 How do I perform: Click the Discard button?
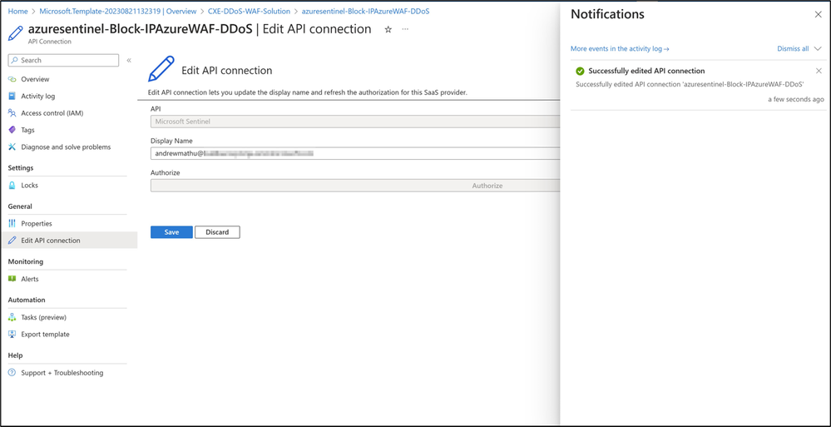click(217, 232)
